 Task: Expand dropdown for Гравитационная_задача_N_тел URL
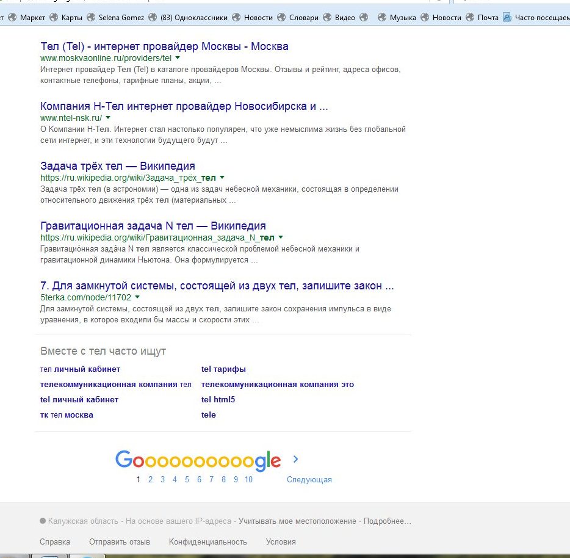(x=281, y=237)
